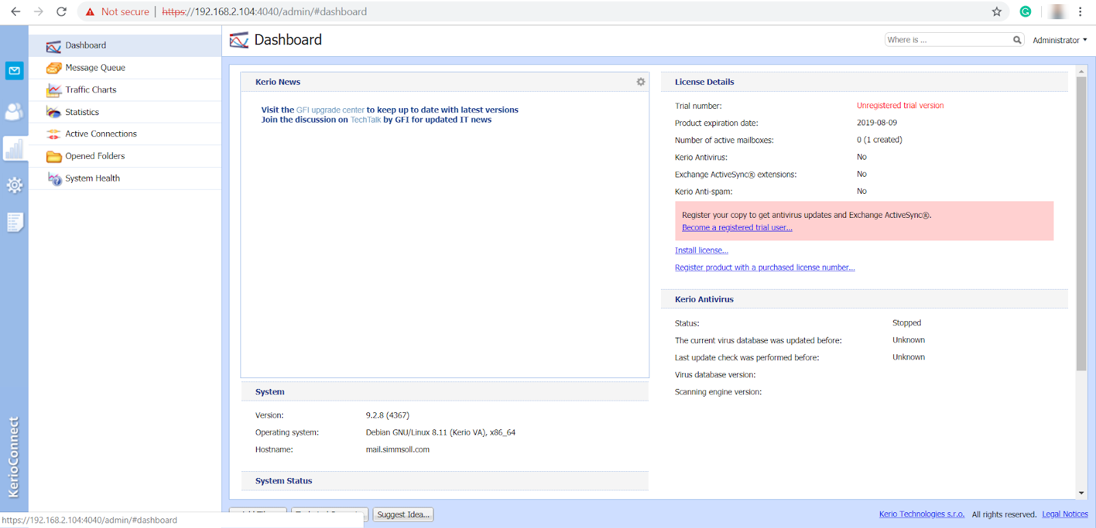The image size is (1096, 528).
Task: Open the Chrome three-dot menu
Action: click(1080, 12)
